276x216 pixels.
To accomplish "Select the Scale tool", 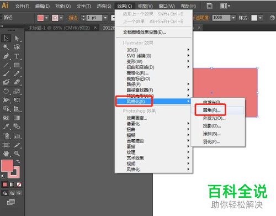I will coord(17,91).
